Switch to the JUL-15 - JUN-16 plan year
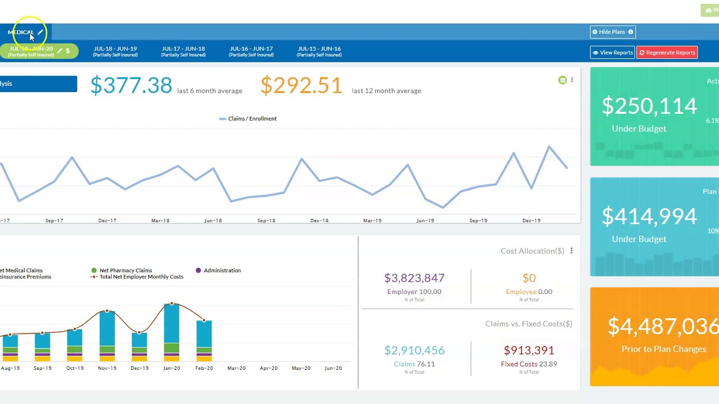This screenshot has width=719, height=404. coord(319,52)
